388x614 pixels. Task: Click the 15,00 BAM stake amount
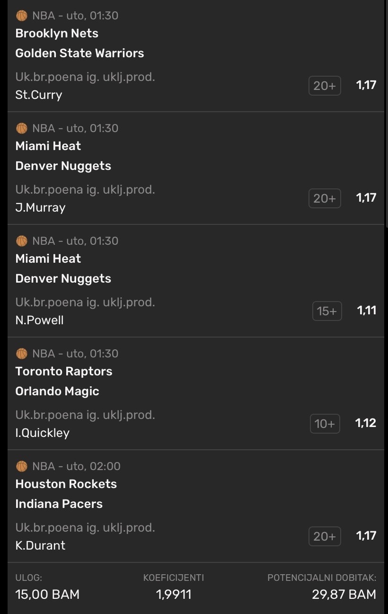47,594
